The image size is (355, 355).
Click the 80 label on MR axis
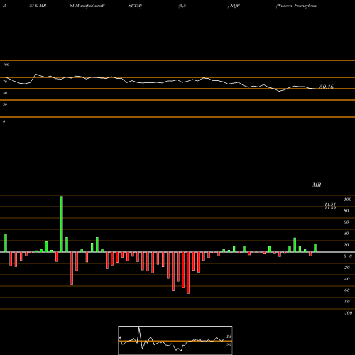[346, 211]
